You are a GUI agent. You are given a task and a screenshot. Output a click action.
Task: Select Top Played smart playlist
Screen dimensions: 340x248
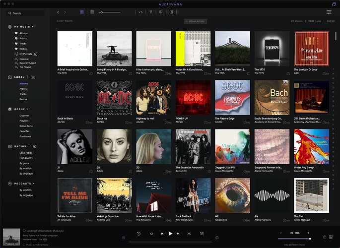pos(25,67)
